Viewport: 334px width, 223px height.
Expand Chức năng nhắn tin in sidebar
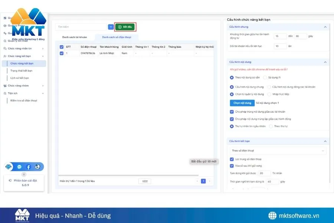pyautogui.click(x=43, y=48)
